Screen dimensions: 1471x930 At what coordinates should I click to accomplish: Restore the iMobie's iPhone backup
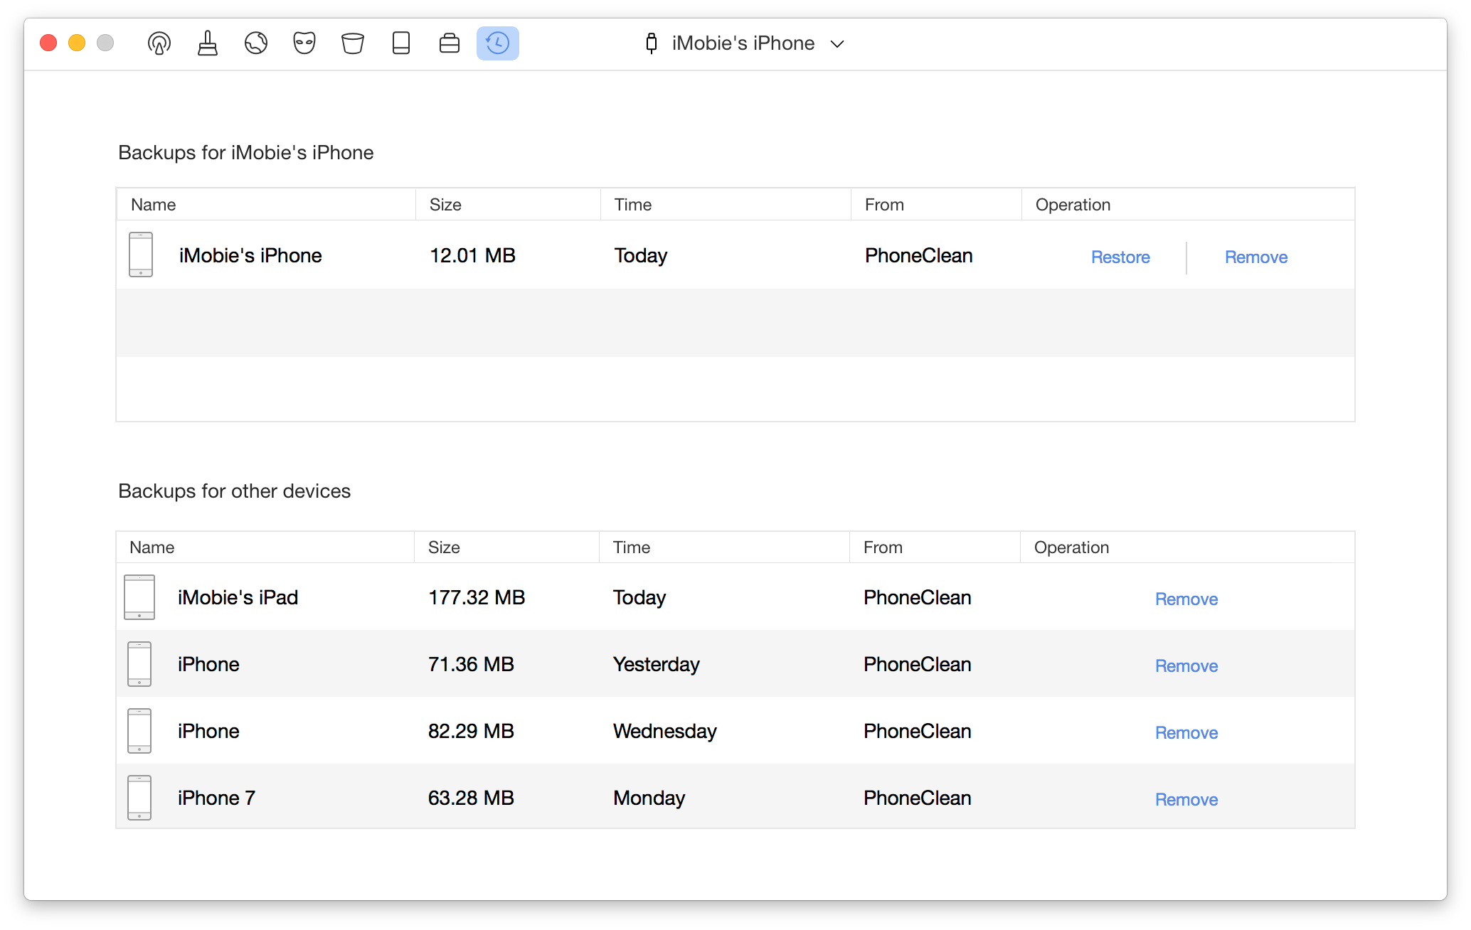click(1120, 257)
